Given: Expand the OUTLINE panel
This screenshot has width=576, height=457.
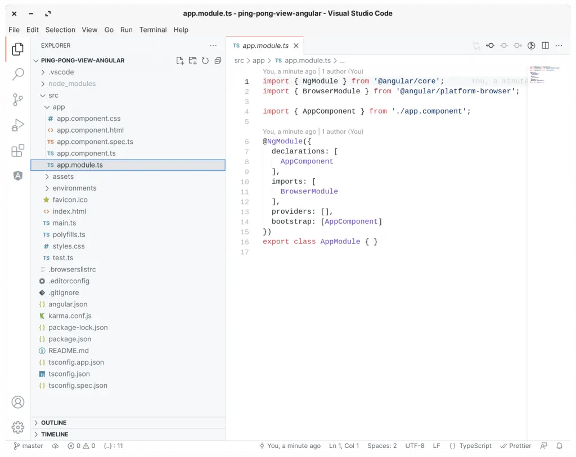Looking at the screenshot, I should click(128, 423).
